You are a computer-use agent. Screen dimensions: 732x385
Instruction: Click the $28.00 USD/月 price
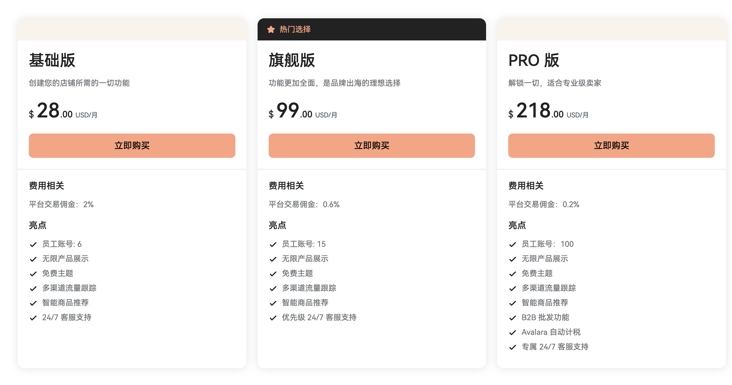point(63,111)
